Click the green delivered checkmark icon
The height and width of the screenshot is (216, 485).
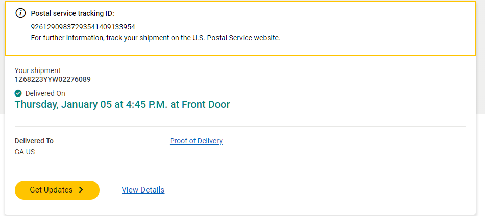18,93
